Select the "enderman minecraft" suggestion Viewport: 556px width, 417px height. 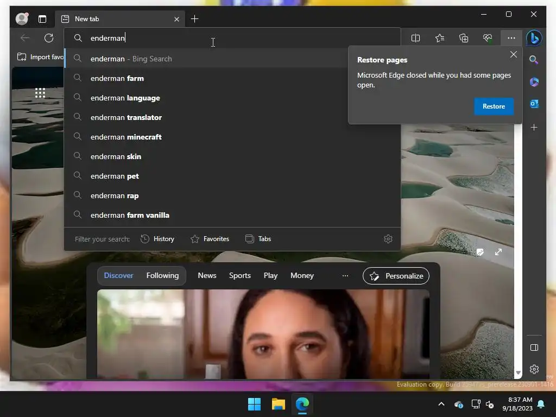click(x=232, y=137)
